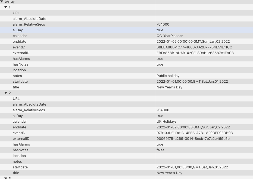Screen dimensions: 253x179
Task: Select the alarm_AbsoluteDate key in item 1
Action: pyautogui.click(x=29, y=19)
